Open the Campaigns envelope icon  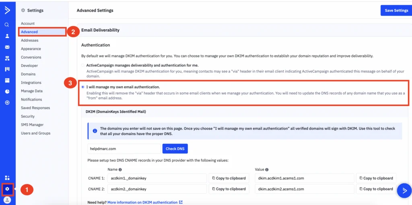(7, 47)
